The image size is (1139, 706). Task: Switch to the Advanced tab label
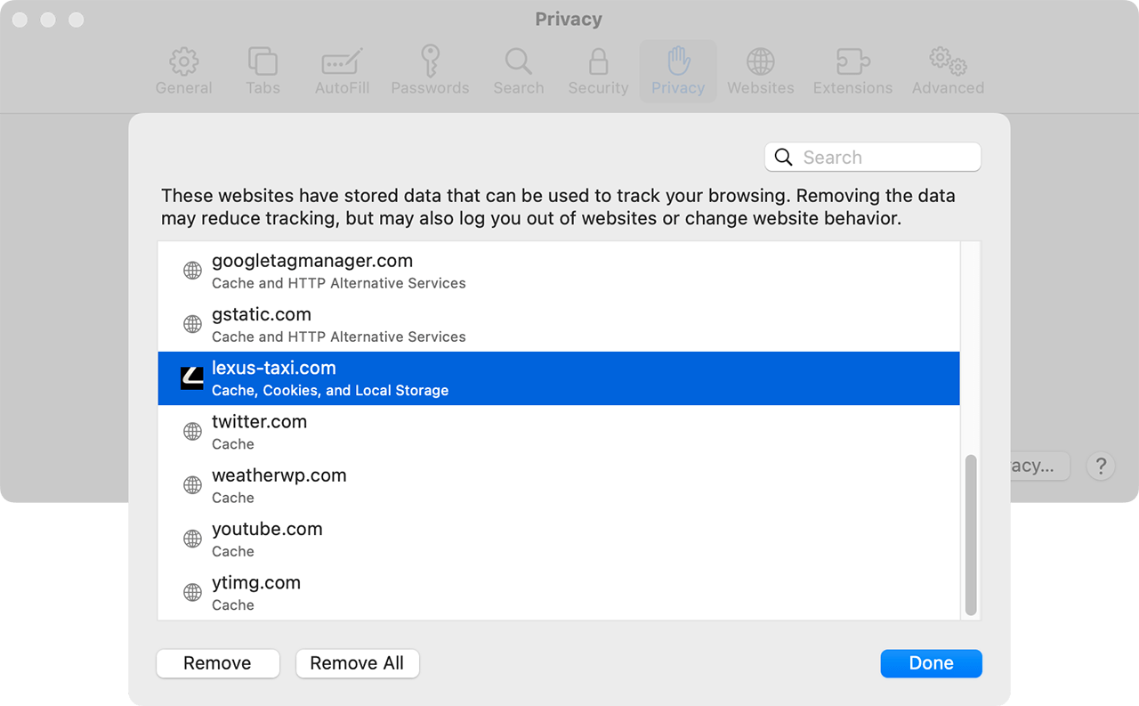coord(948,88)
